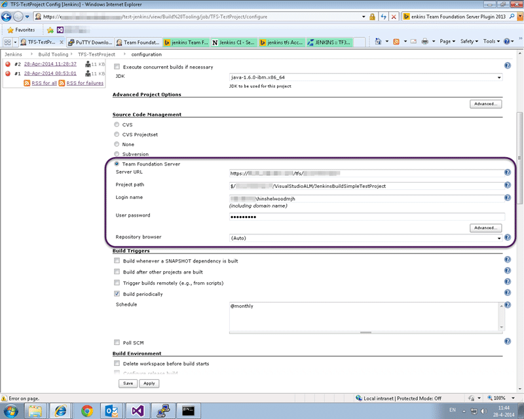
Task: Click the help icon beside Login name
Action: (x=507, y=198)
